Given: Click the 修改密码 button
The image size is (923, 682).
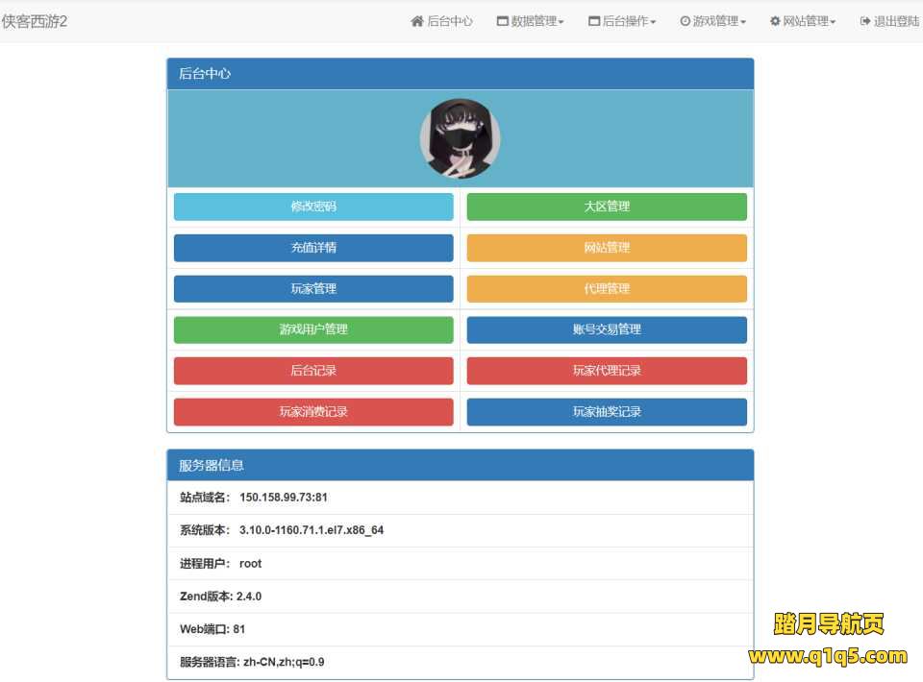Looking at the screenshot, I should coord(312,206).
